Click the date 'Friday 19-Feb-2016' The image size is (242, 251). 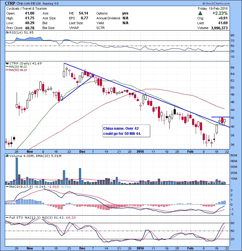pyautogui.click(x=213, y=8)
